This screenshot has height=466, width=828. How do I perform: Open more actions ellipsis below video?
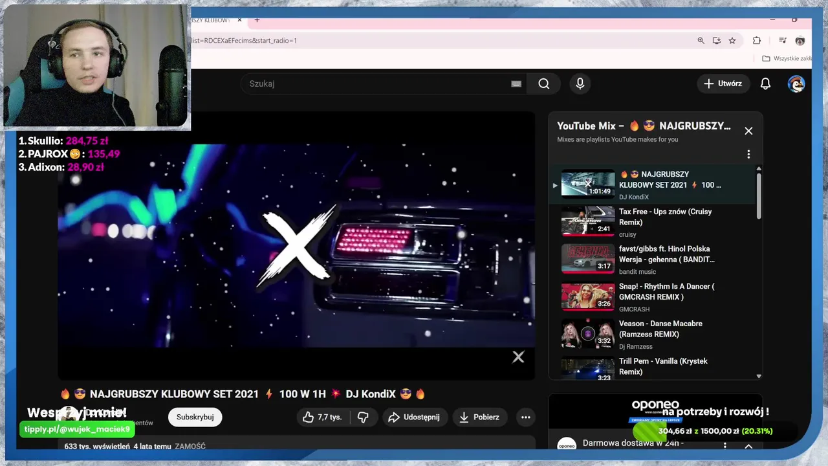[x=526, y=417]
